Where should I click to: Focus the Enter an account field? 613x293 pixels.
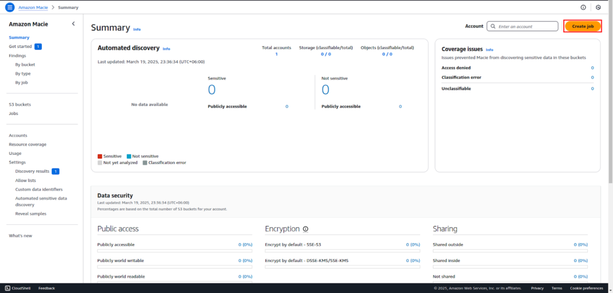[x=522, y=26]
